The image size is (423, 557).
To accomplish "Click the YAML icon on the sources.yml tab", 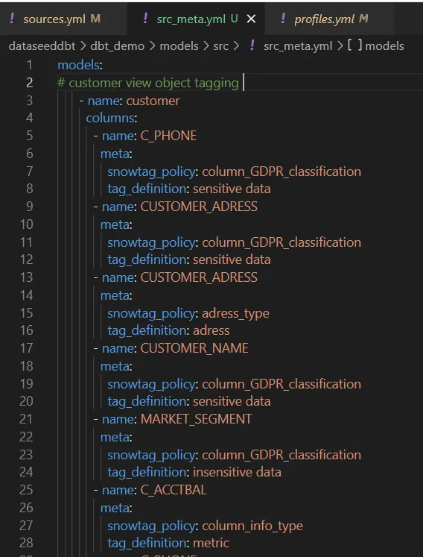I will coord(12,19).
